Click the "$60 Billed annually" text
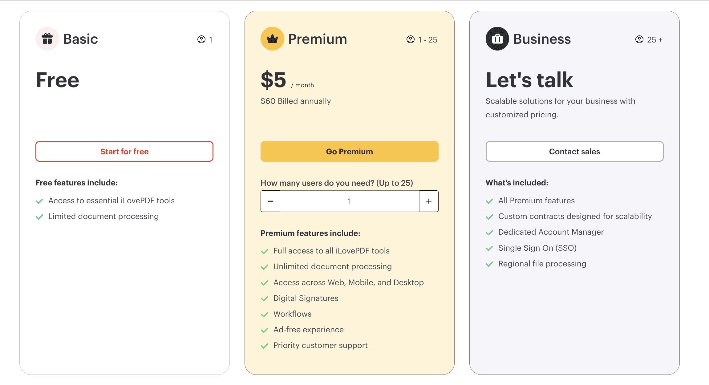The width and height of the screenshot is (709, 385). 295,101
